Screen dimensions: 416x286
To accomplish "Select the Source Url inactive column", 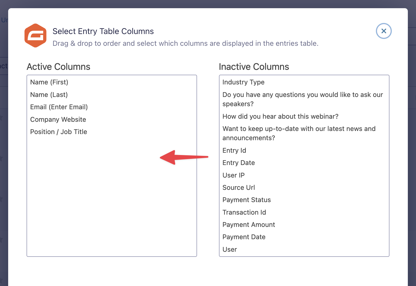I will tap(239, 188).
